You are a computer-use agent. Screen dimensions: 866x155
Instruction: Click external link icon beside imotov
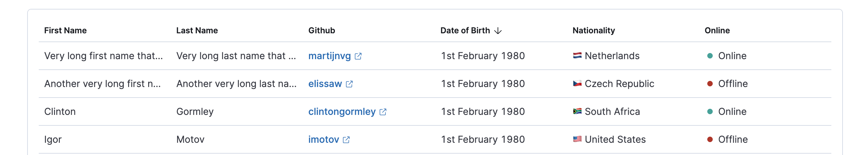point(346,140)
